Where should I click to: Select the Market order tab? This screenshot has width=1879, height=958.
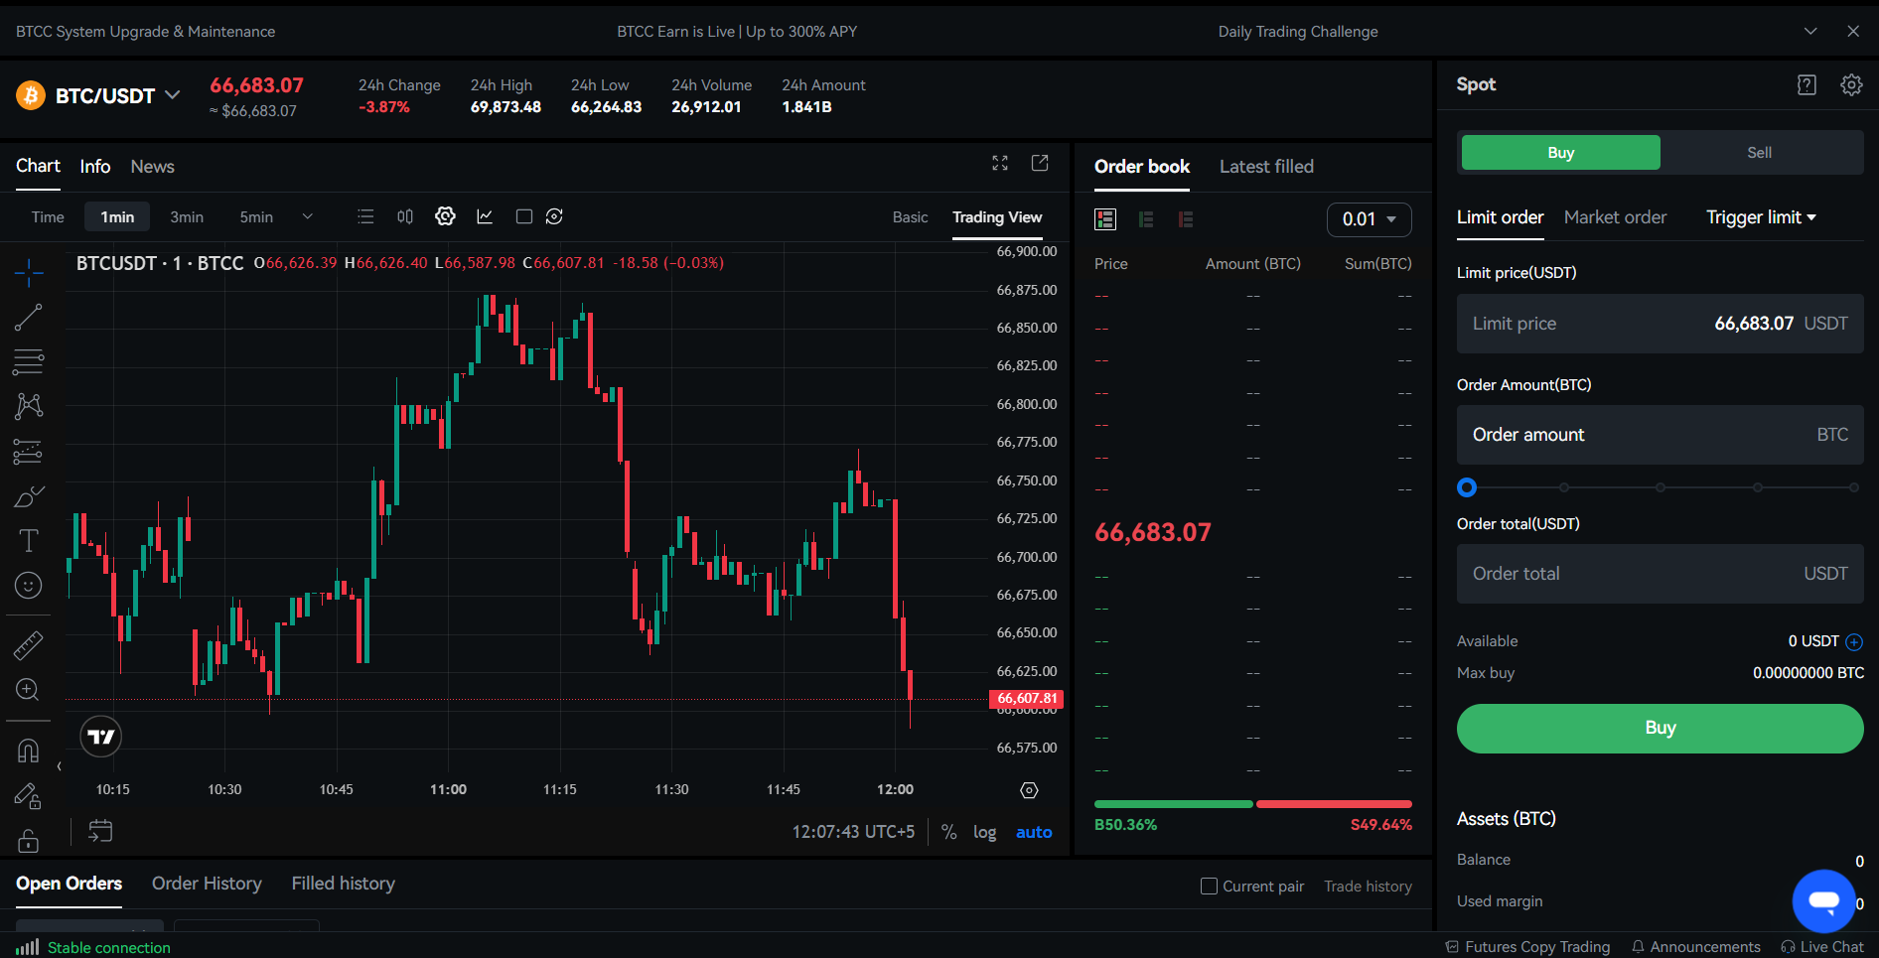[1615, 217]
